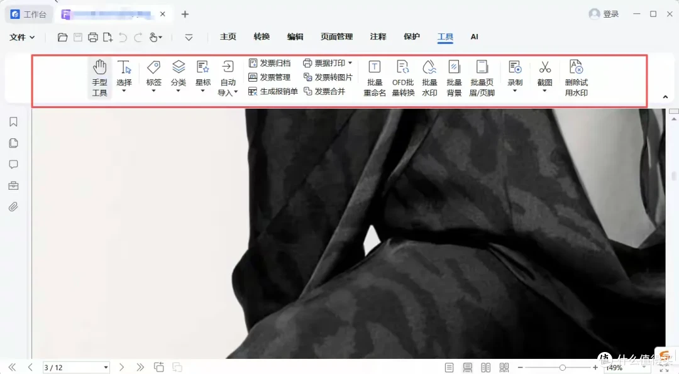This screenshot has height=374, width=679.
Task: Open Invoice Archive (发票归档)
Action: click(269, 63)
